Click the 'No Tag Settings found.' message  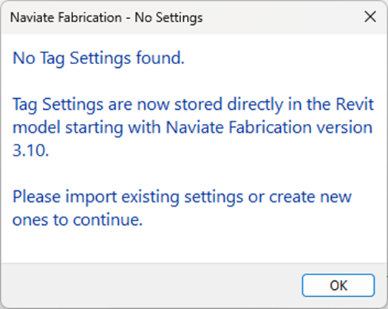98,58
